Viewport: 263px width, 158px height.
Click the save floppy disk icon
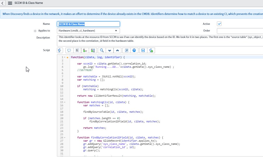click(x=143, y=50)
